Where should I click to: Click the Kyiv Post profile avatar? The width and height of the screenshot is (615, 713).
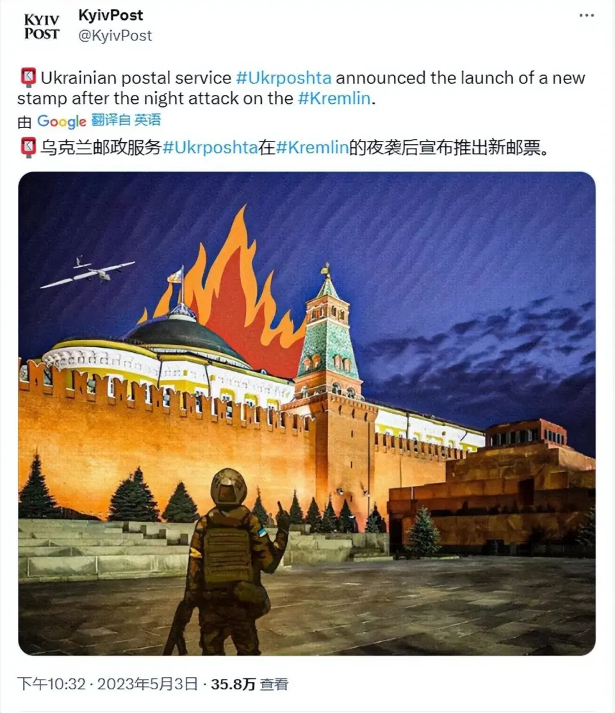click(42, 26)
